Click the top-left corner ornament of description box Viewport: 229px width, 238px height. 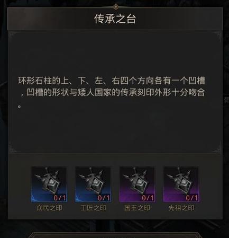coord(12,37)
